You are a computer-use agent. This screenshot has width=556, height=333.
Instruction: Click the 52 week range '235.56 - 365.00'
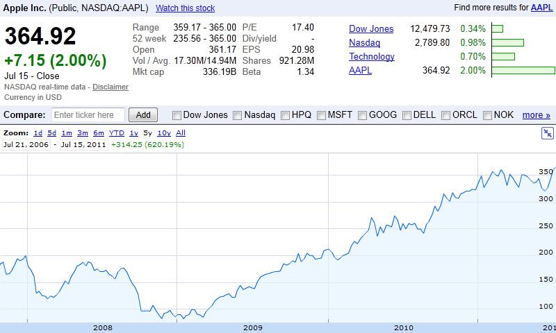pos(204,38)
